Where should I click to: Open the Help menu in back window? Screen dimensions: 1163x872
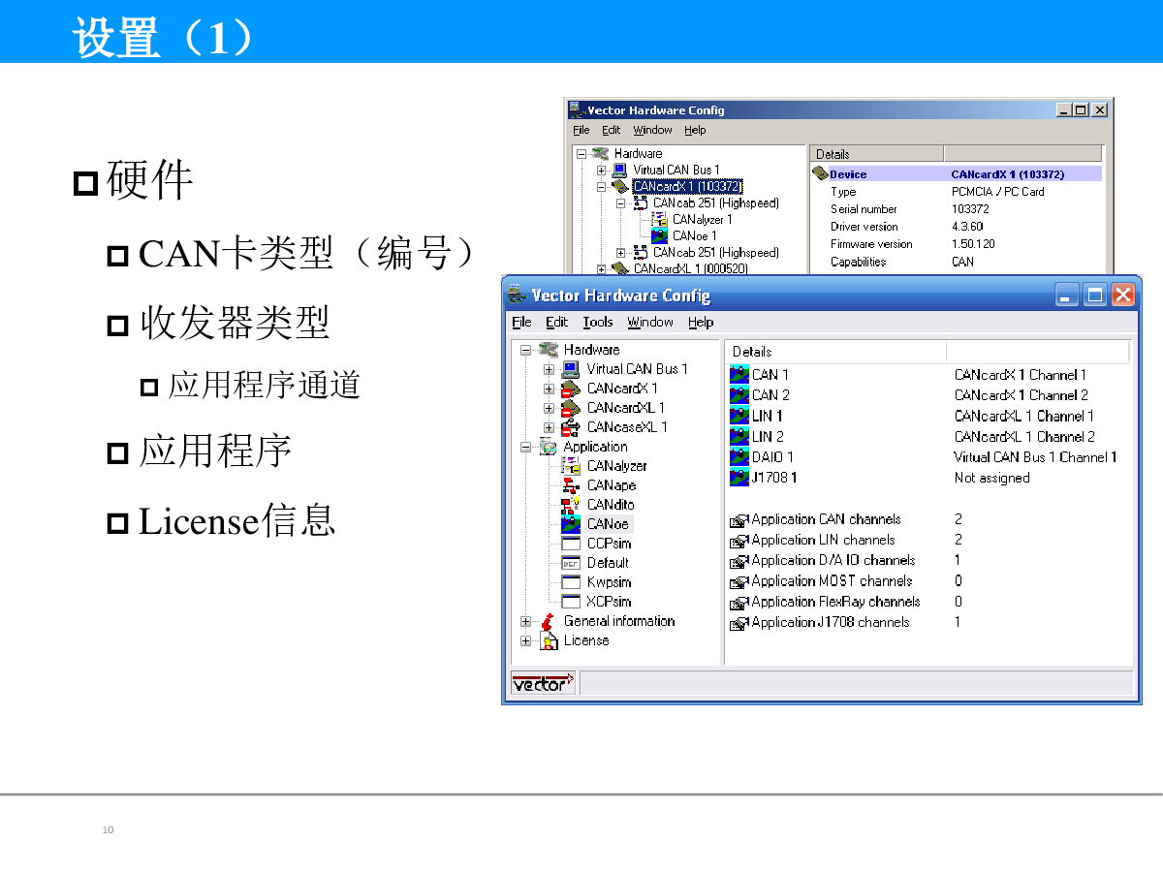click(x=695, y=130)
